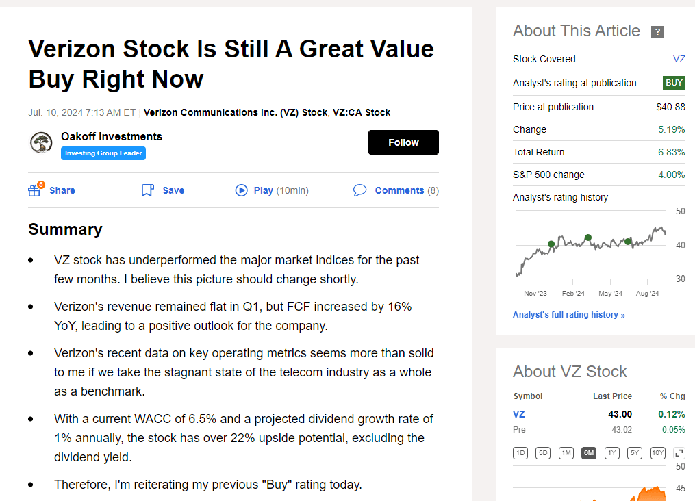Click the VZ:CA Stock link
The width and height of the screenshot is (695, 501).
(x=362, y=112)
